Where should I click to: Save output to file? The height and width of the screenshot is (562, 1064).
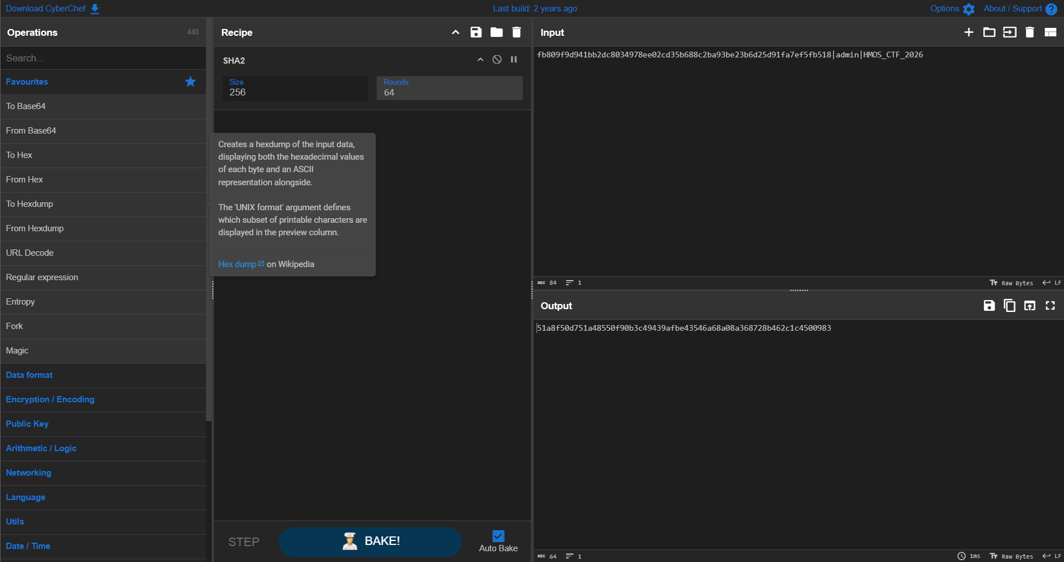pos(989,306)
